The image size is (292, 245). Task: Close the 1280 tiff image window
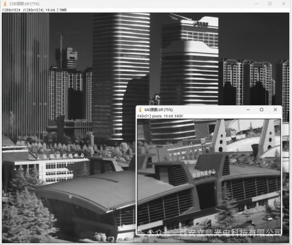pyautogui.click(x=283, y=4)
